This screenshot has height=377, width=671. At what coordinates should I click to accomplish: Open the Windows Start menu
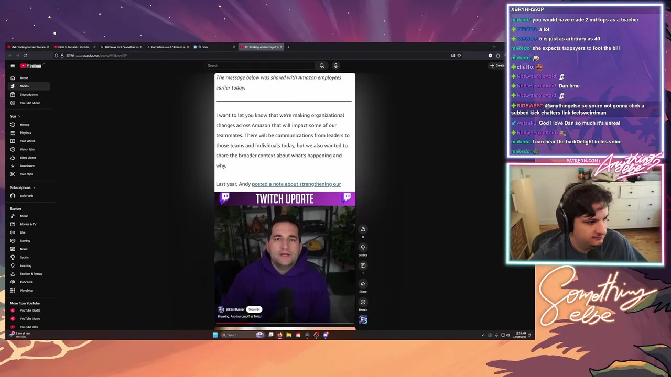(x=215, y=335)
